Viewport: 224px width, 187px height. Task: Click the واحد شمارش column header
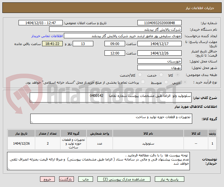[99, 133]
